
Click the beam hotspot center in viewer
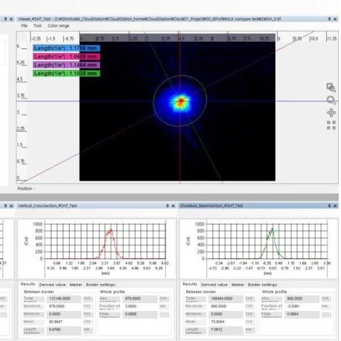tap(181, 101)
